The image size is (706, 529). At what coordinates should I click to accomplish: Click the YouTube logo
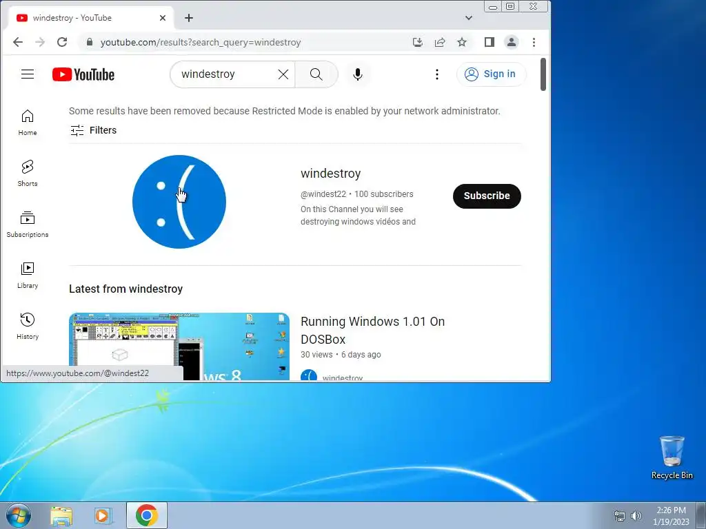point(83,74)
